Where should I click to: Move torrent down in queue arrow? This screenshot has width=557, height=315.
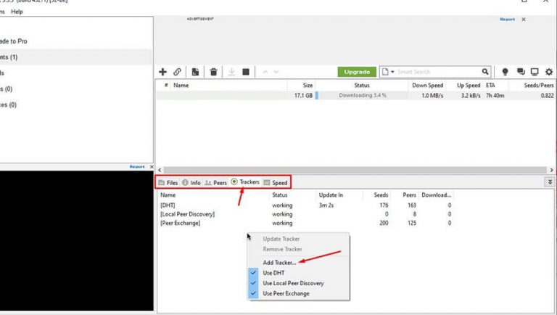click(x=276, y=72)
